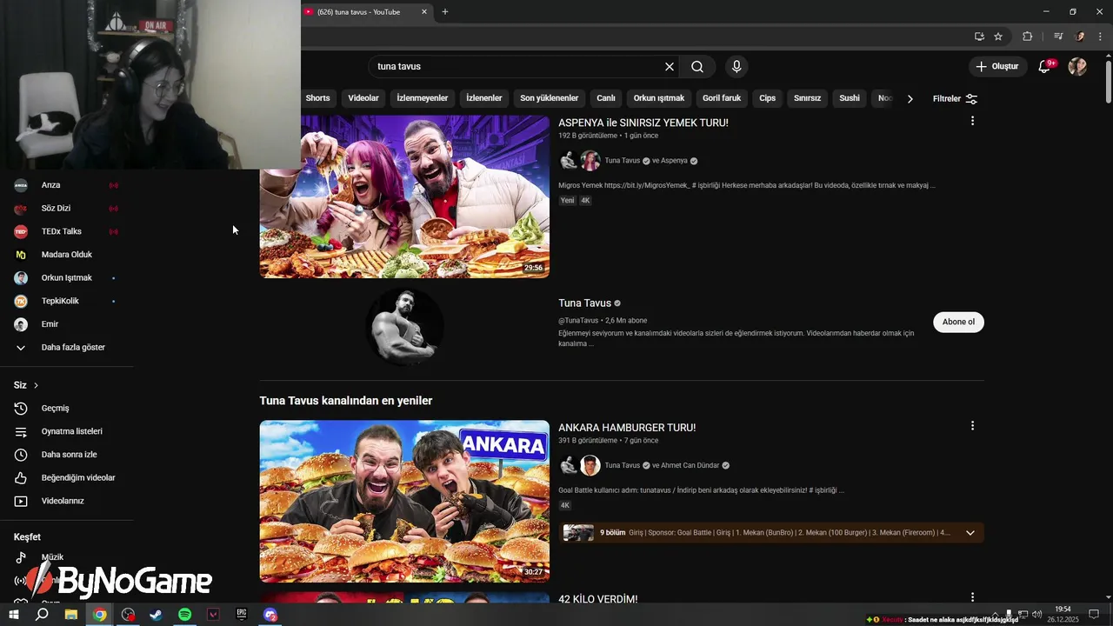Open Ahmet Can Dündar channel link

tap(690, 465)
